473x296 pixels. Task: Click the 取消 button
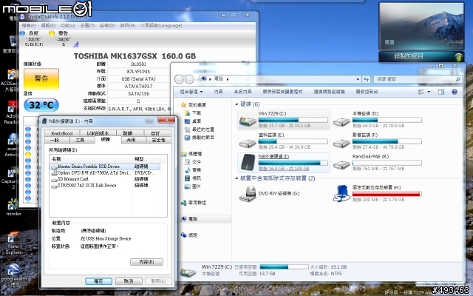tap(129, 281)
